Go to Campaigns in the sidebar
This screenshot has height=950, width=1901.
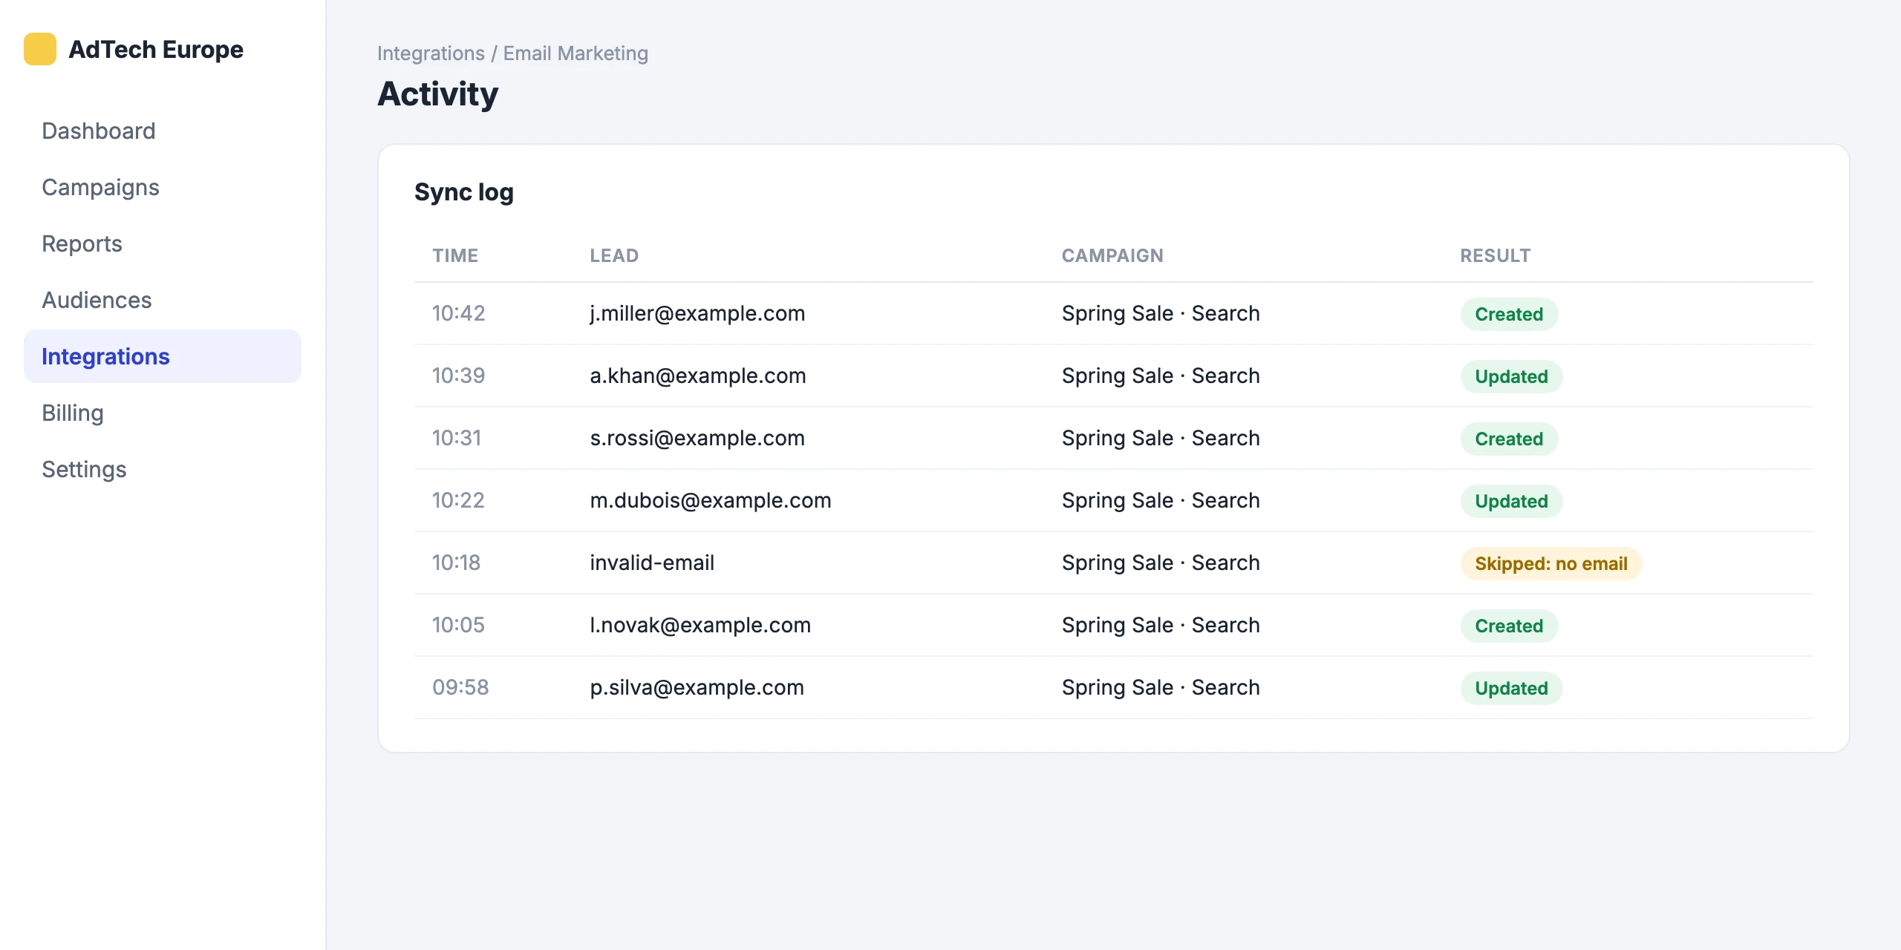click(163, 187)
